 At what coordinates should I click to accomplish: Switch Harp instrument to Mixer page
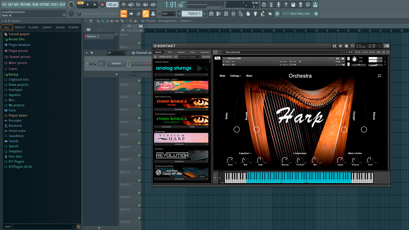pyautogui.click(x=249, y=76)
